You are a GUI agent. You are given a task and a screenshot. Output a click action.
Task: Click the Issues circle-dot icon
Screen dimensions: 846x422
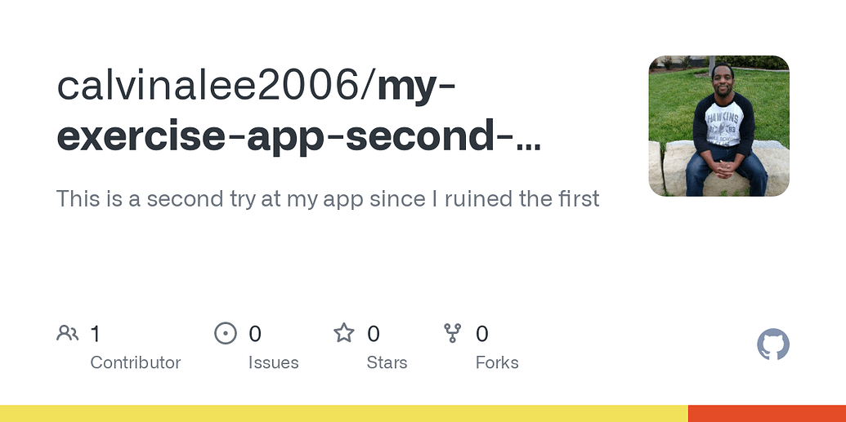pyautogui.click(x=226, y=333)
